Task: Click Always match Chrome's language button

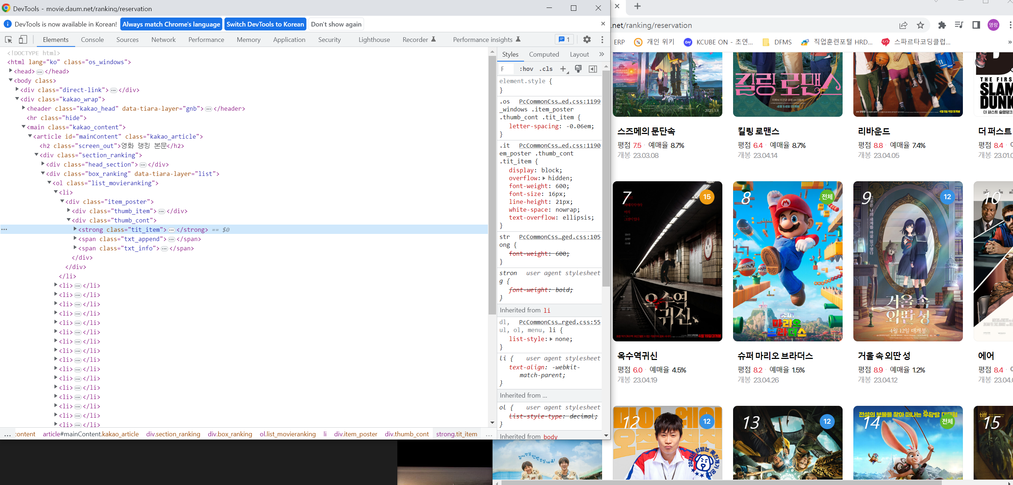Action: point(171,24)
